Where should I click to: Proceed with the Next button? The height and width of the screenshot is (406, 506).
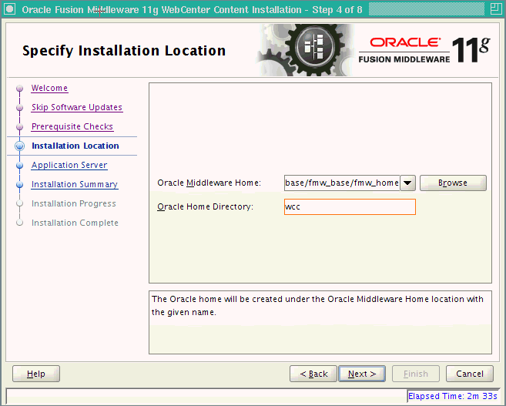362,374
